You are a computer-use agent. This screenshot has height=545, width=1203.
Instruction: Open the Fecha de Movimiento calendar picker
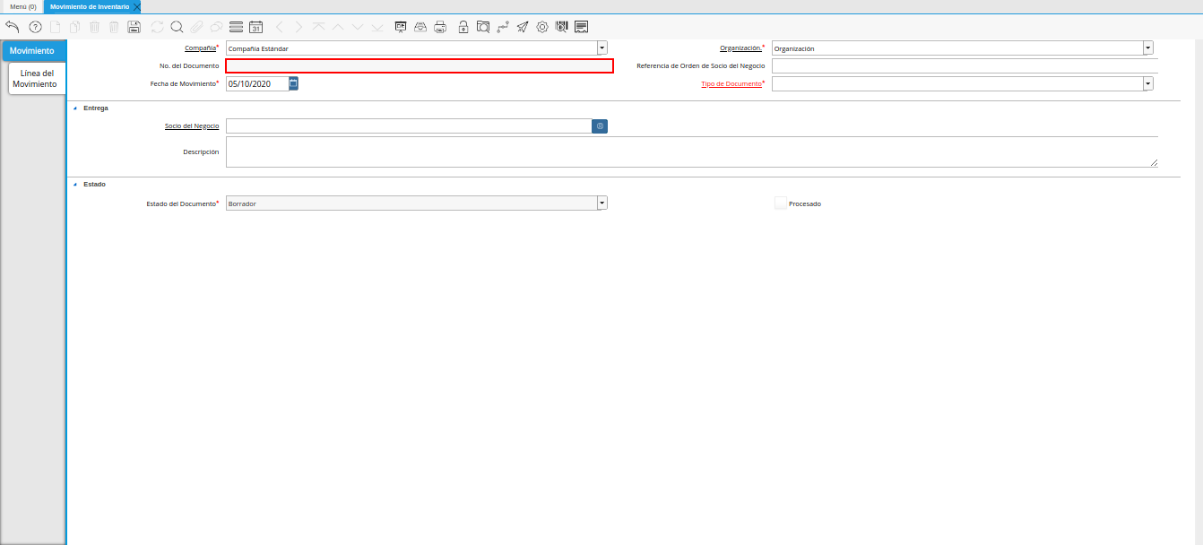click(293, 83)
